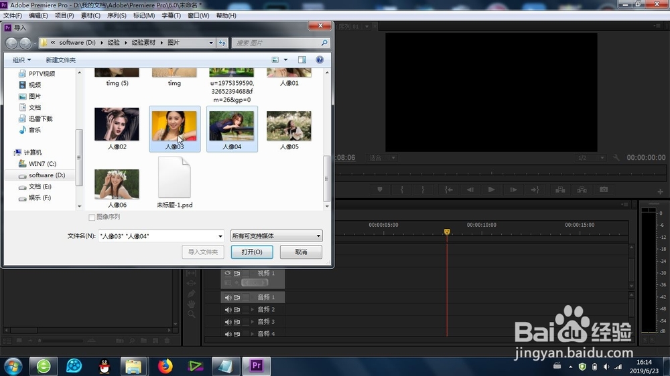Mark In point in program monitor
The height and width of the screenshot is (376, 670).
coord(402,189)
